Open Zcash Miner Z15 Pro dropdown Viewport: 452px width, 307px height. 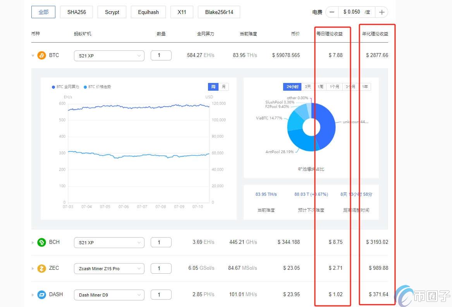pyautogui.click(x=109, y=269)
